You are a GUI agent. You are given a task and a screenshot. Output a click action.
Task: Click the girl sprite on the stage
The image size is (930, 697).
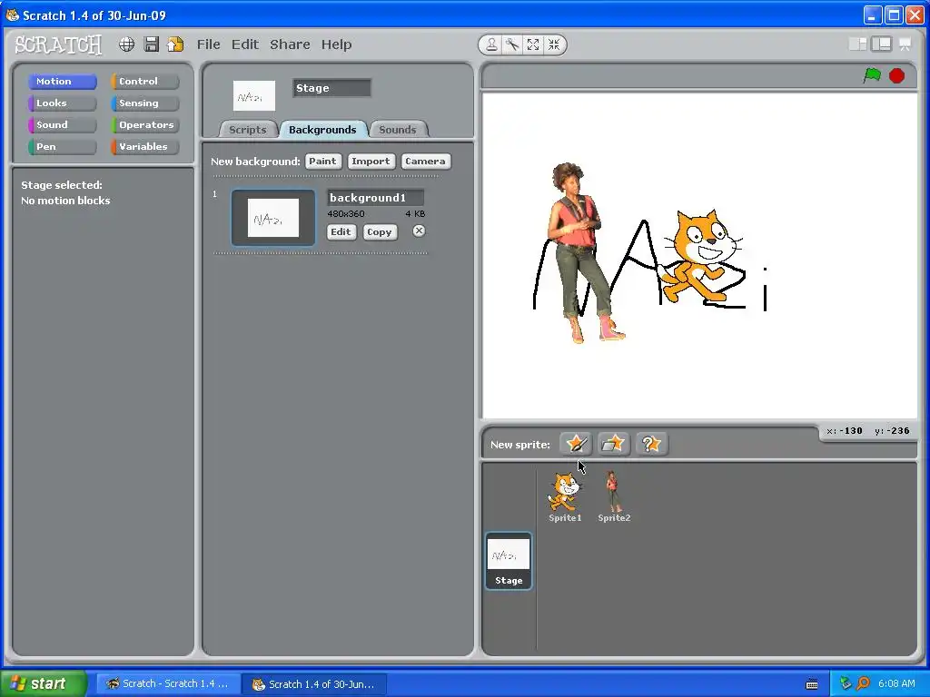pyautogui.click(x=579, y=252)
